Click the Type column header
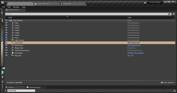This screenshot has height=93, width=177. [130, 18]
